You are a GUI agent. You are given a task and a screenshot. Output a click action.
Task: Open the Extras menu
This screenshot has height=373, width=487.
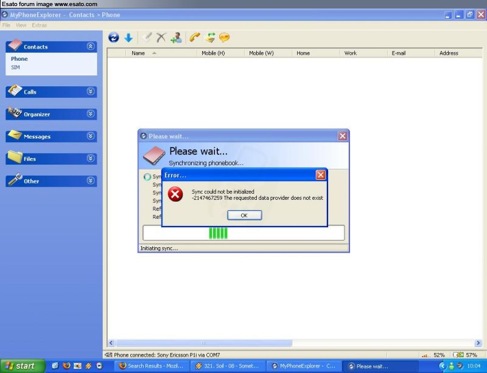click(39, 25)
